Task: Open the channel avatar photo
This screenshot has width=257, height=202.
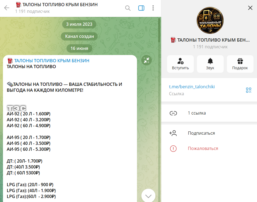Action: [x=210, y=20]
